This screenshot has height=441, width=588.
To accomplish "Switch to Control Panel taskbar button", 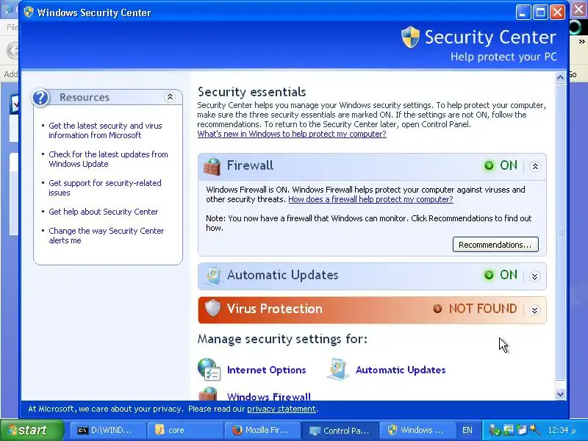I will coord(341,430).
